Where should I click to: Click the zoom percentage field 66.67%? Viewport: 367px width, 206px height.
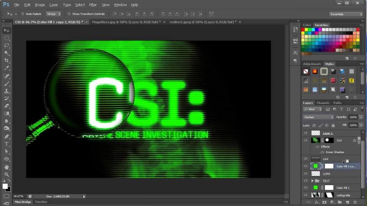[19, 196]
